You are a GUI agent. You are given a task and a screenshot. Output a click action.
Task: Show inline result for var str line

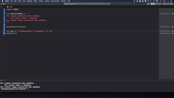click(173, 31)
